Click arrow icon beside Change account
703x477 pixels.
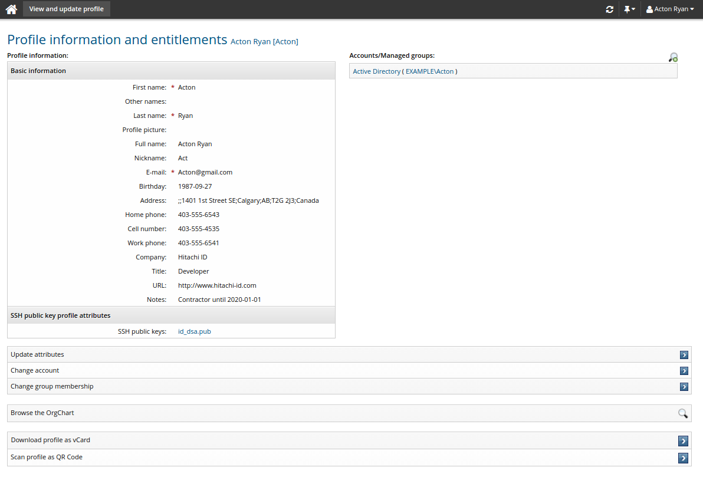tap(684, 371)
